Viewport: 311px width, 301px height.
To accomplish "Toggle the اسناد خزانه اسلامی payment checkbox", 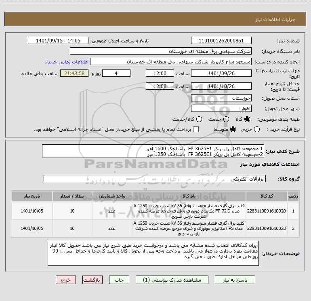I will 196,129.
